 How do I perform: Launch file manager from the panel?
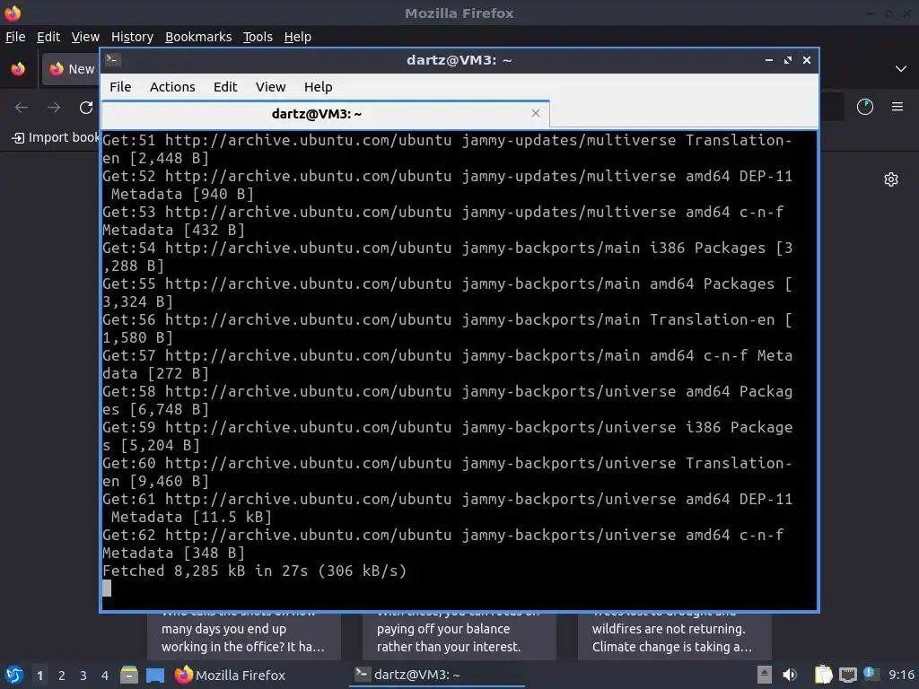tap(129, 675)
